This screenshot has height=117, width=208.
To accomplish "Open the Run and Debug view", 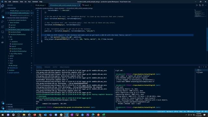I will click(3, 21).
